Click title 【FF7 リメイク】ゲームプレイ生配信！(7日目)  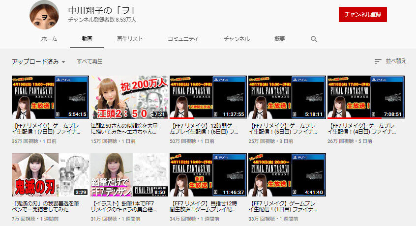[x=46, y=129]
